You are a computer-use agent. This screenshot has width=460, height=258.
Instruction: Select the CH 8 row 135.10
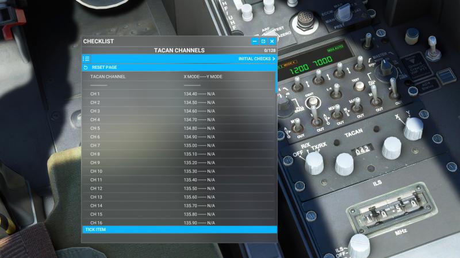(178, 154)
